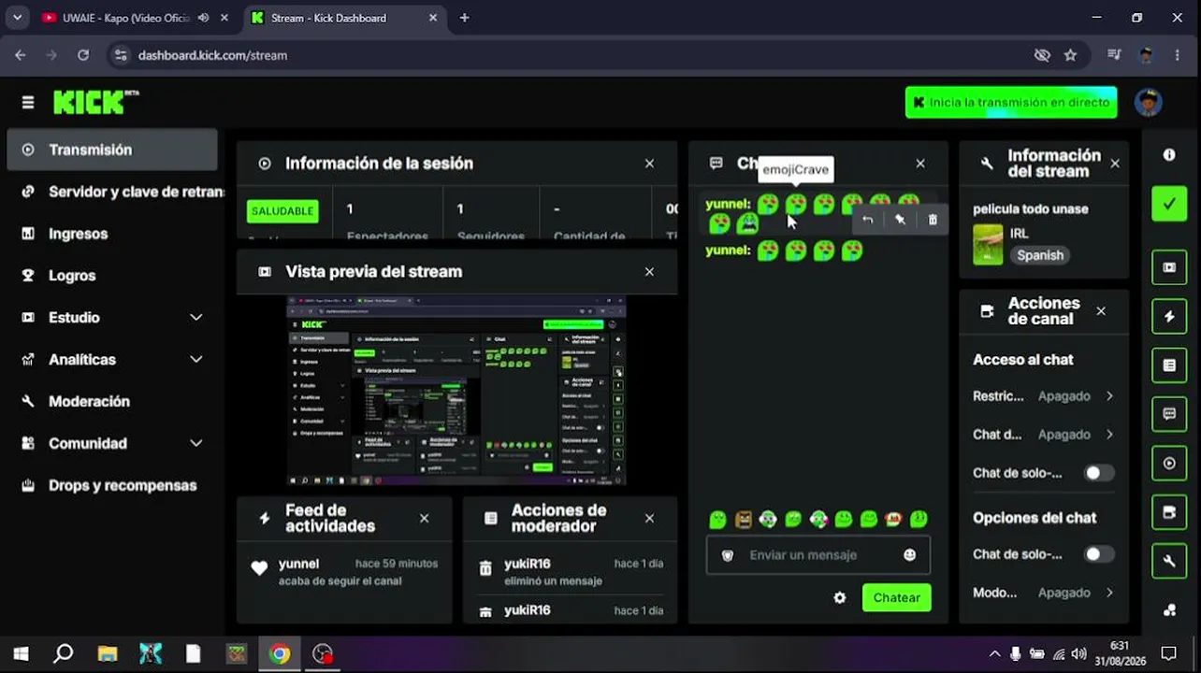1201x673 pixels.
Task: Open Servidor y clave de retransmisión
Action: click(112, 192)
